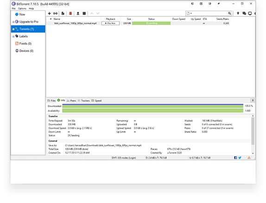
Task: Switch to the Trackers tab
Action: (83, 101)
